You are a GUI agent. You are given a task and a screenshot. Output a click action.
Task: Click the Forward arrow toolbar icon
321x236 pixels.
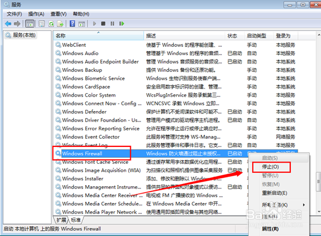(x=17, y=24)
